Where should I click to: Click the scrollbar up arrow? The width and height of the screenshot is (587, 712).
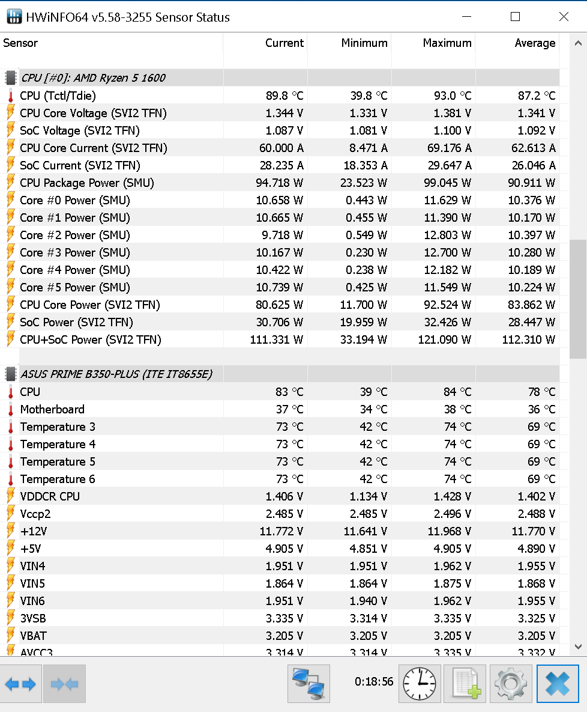578,44
